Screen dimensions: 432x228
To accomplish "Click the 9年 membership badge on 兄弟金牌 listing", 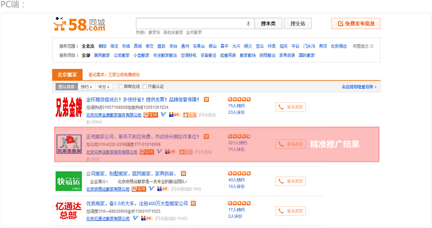I will [174, 115].
